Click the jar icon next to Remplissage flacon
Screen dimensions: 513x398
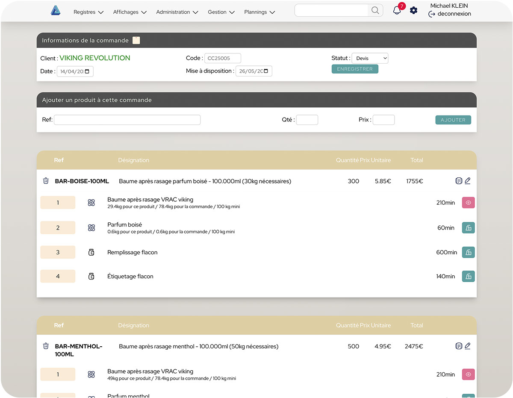(x=91, y=252)
